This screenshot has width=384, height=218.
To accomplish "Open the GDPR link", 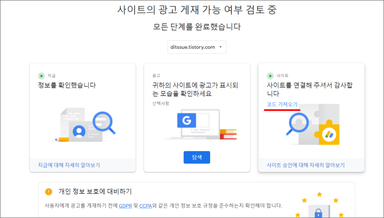I will click(125, 206).
